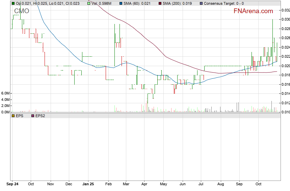Click the green price legend square

point(13,3)
